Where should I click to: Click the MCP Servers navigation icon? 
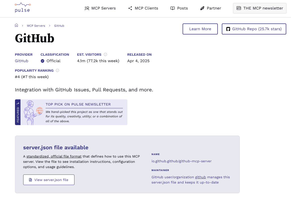pyautogui.click(x=87, y=8)
